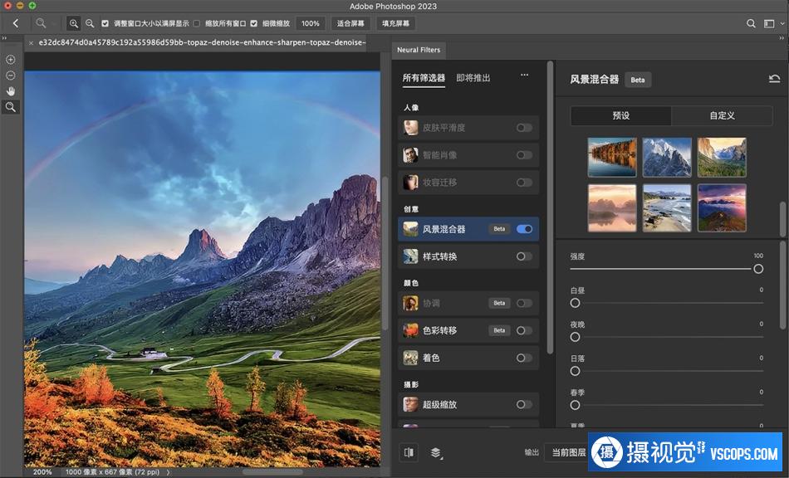The height and width of the screenshot is (478, 789).
Task: Enable the 妆容迁移 filter switch
Action: (524, 183)
